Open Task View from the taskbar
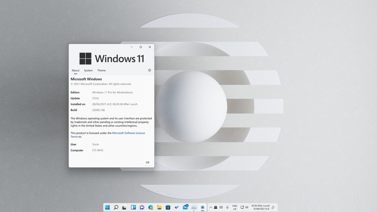This screenshot has height=212, width=377. click(124, 207)
